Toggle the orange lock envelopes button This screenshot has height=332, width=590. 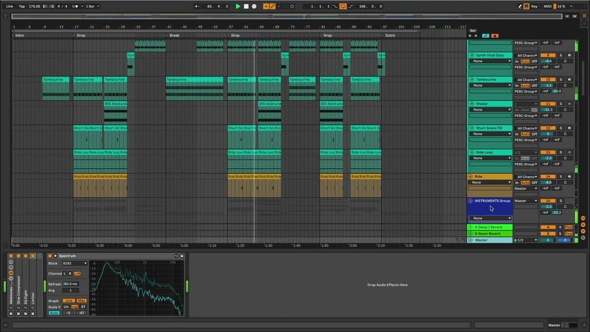pos(495,36)
